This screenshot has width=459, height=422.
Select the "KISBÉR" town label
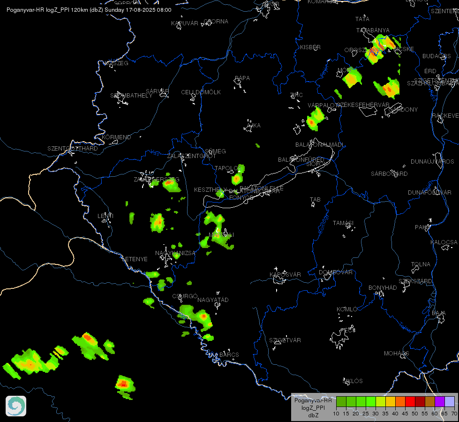pyautogui.click(x=310, y=47)
